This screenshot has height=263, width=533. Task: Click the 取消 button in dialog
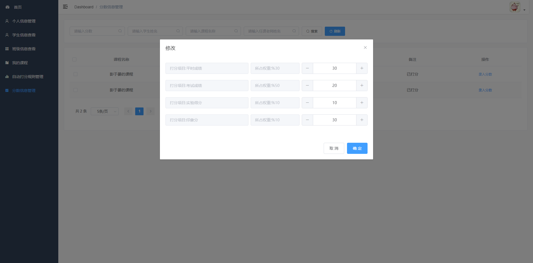[x=334, y=148]
